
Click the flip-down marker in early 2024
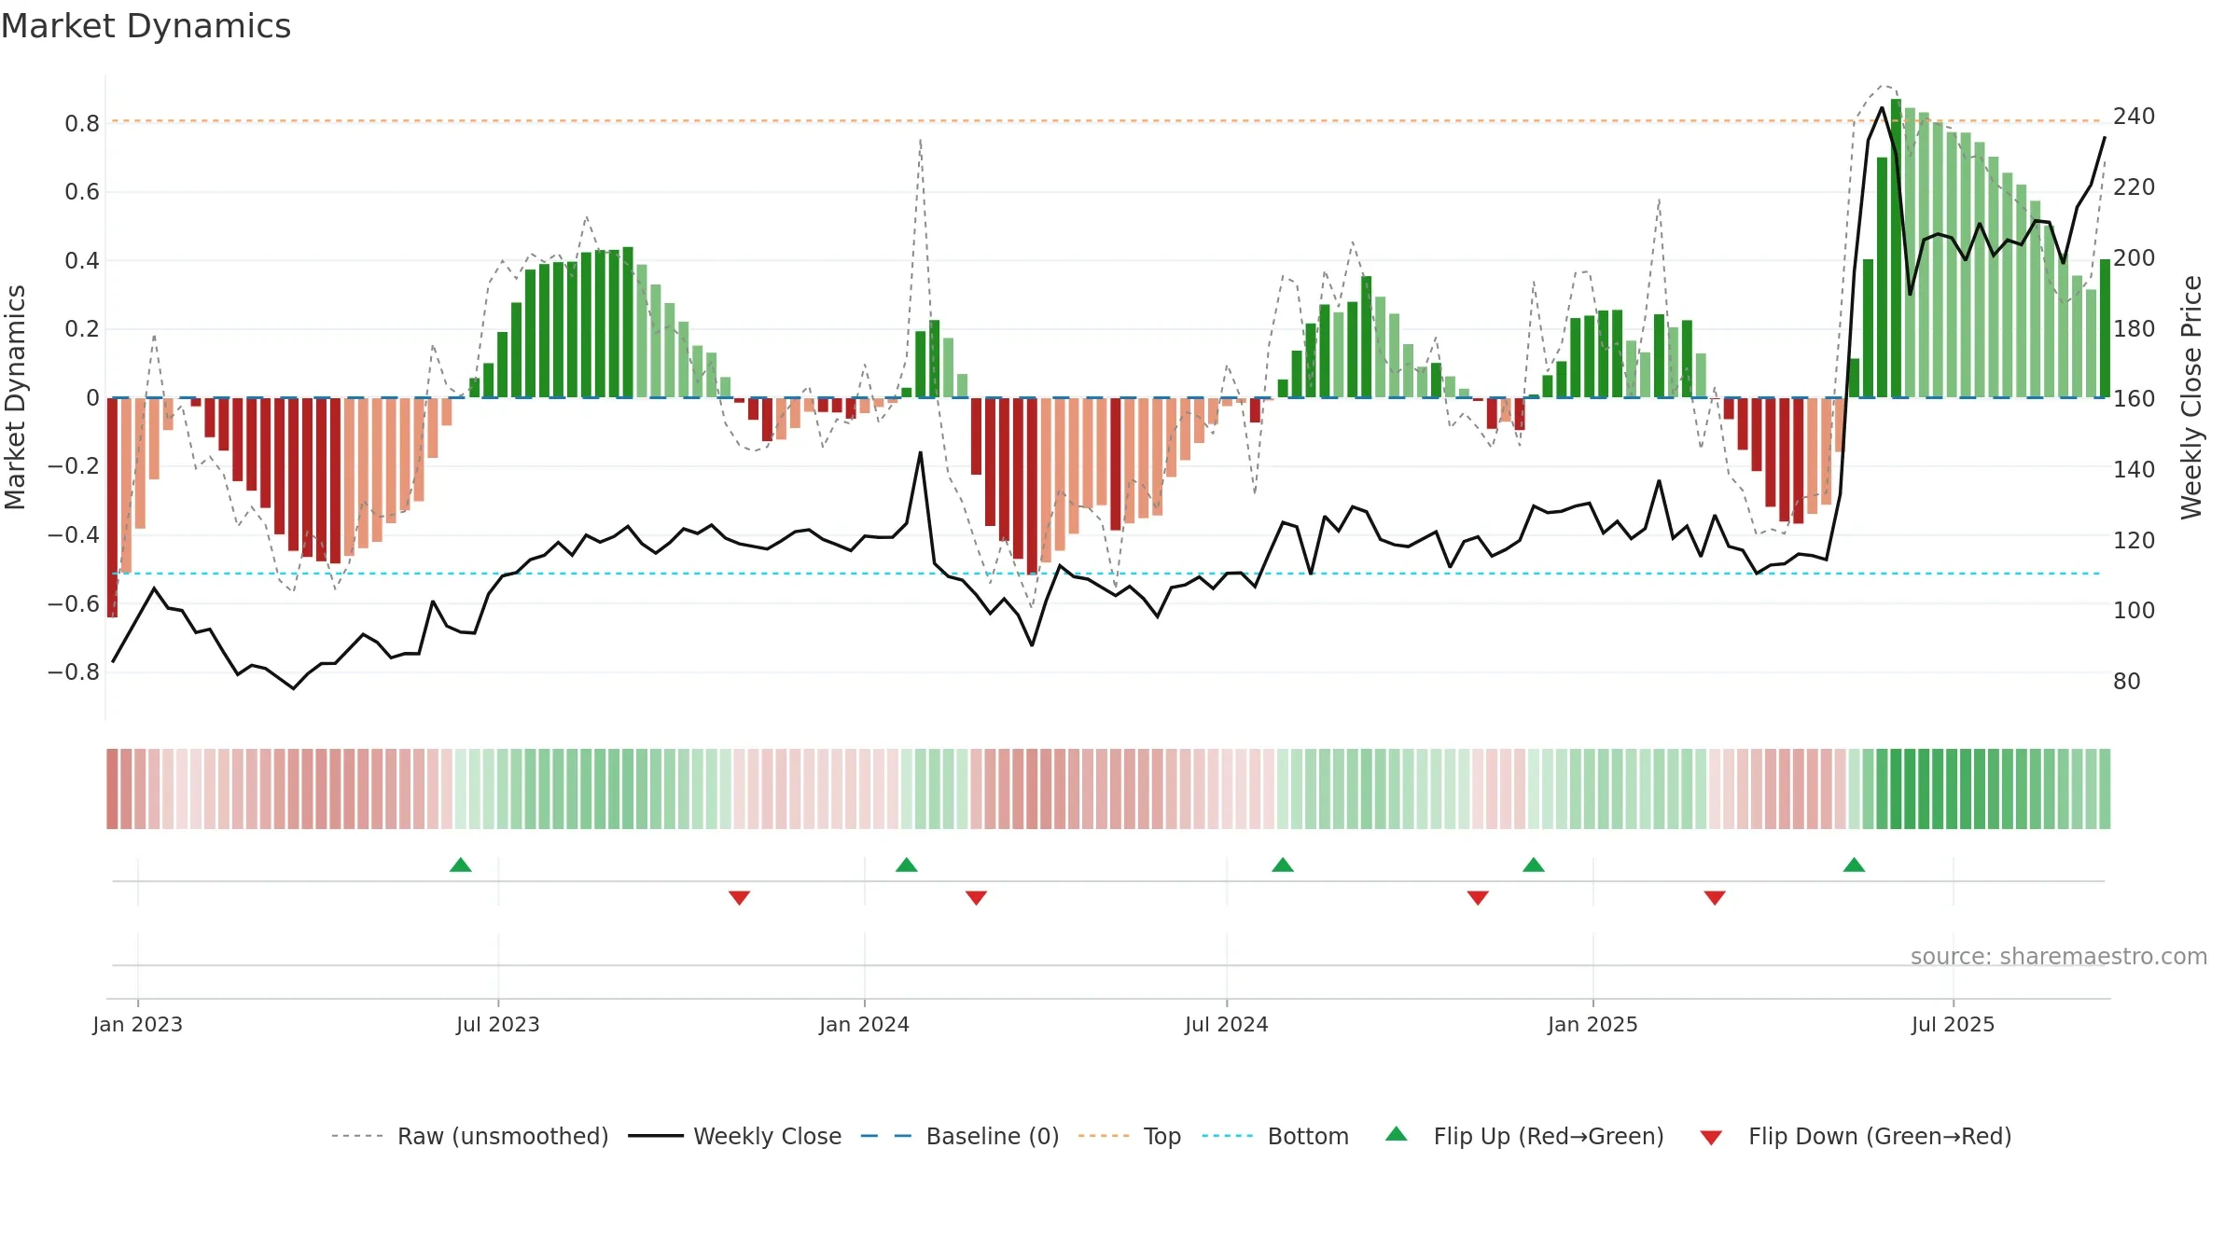[977, 898]
